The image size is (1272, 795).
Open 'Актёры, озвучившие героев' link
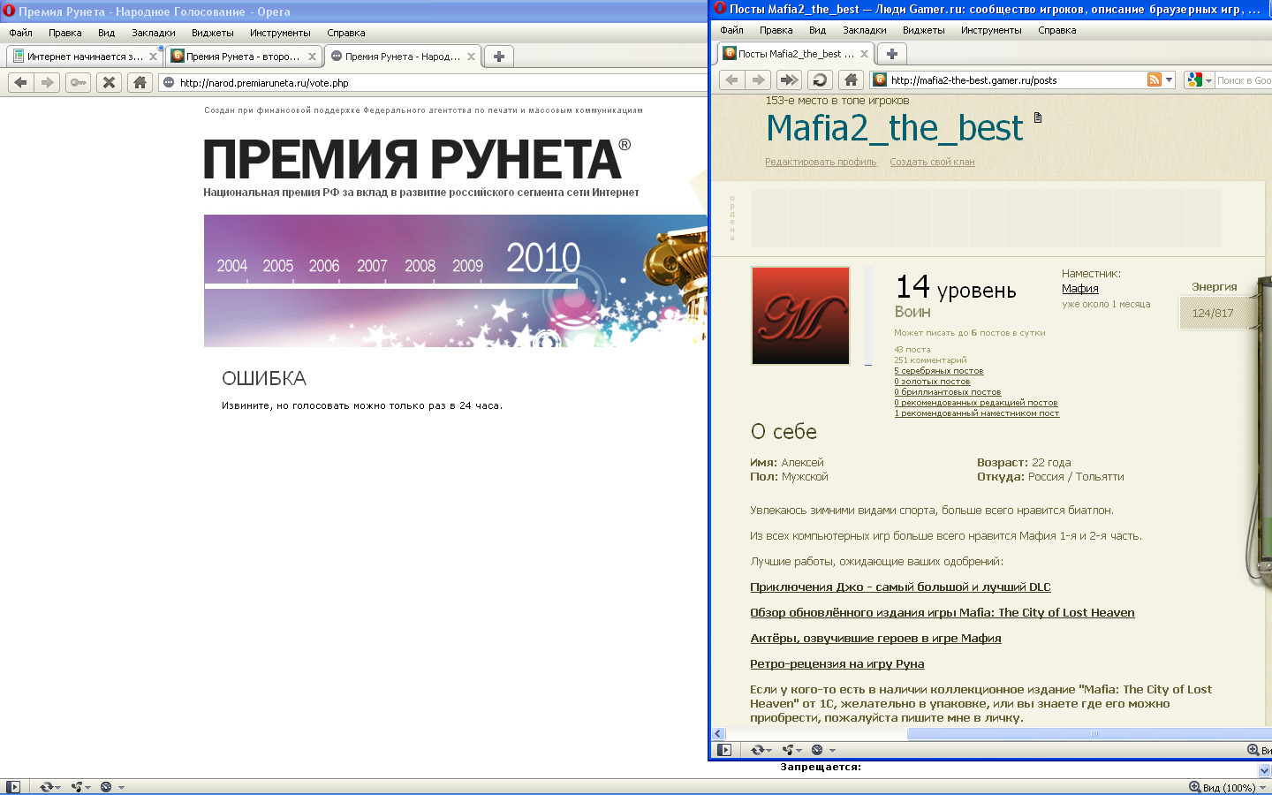[875, 639]
